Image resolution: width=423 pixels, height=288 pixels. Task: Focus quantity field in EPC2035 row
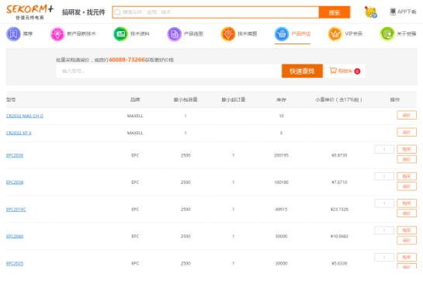384,257
